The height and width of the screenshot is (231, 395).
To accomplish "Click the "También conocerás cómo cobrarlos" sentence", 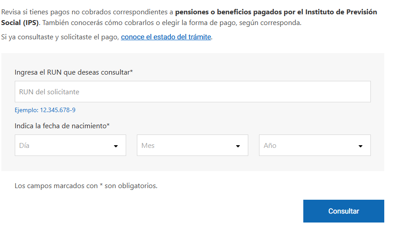I will point(170,23).
